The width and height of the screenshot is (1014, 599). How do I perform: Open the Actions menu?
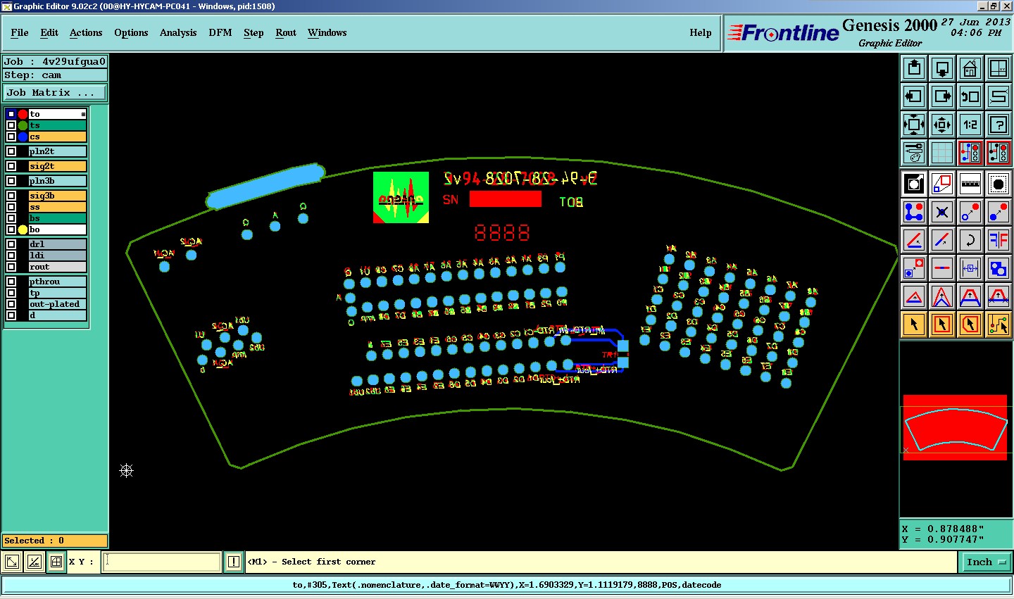[86, 32]
